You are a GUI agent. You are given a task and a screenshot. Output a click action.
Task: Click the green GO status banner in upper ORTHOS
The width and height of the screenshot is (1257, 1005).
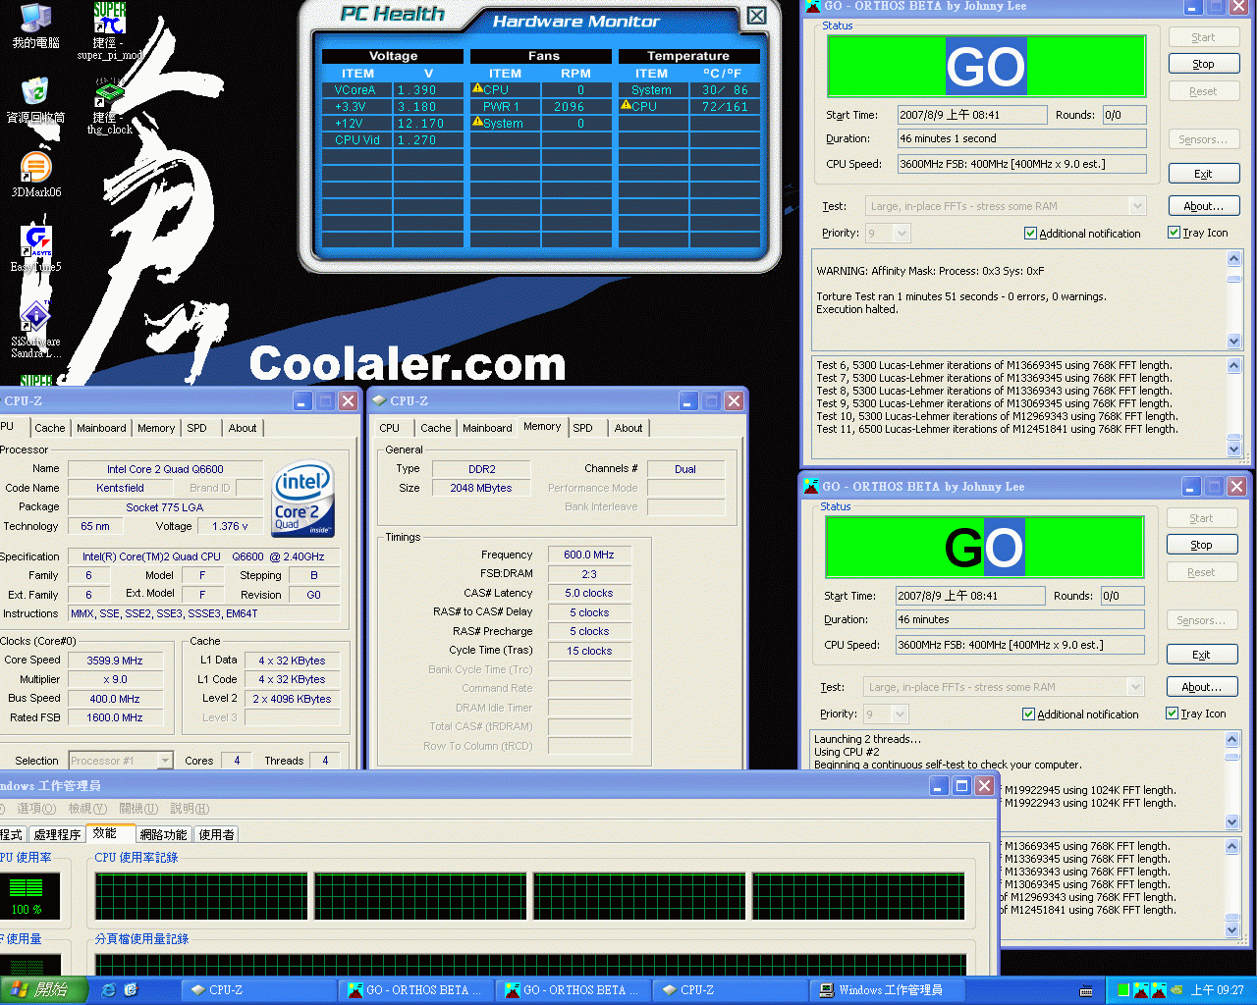(x=987, y=67)
